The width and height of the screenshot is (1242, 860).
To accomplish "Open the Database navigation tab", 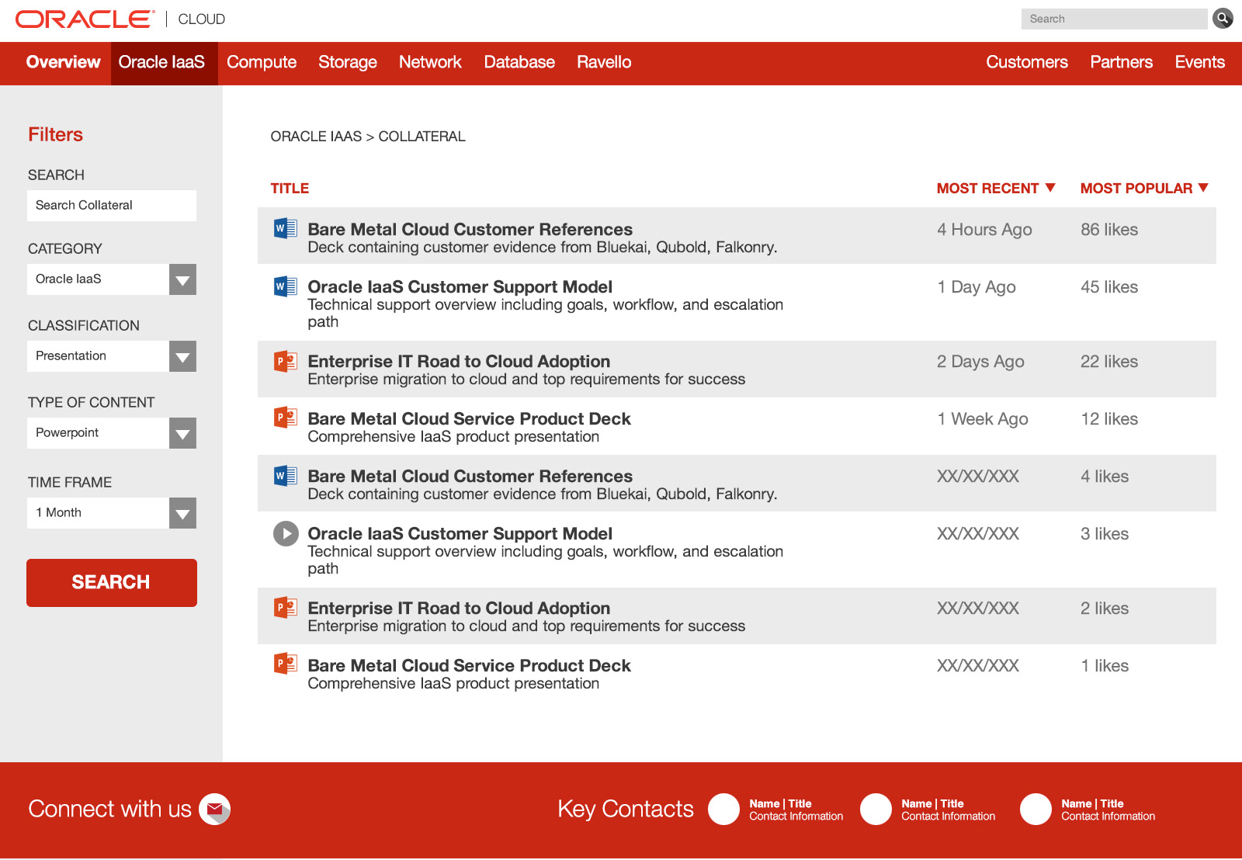I will [519, 63].
